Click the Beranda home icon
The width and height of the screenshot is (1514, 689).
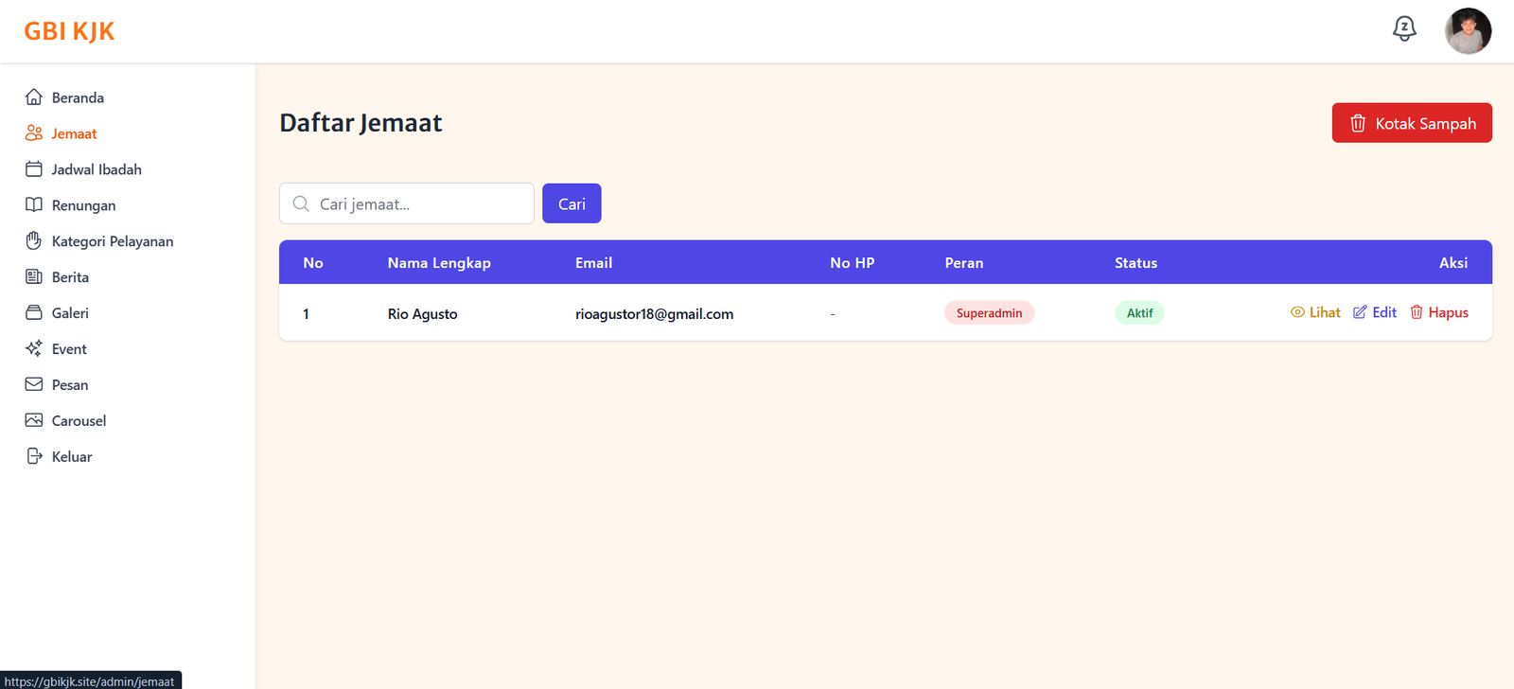[x=34, y=97]
